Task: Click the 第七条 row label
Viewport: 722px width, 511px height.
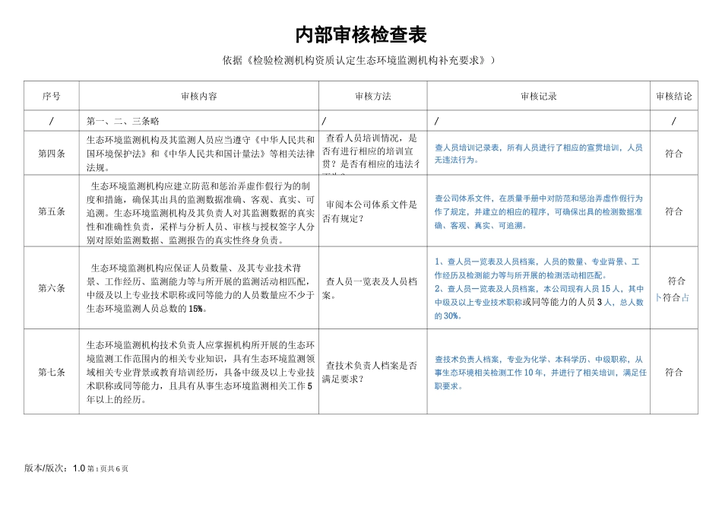Action: click(x=51, y=372)
